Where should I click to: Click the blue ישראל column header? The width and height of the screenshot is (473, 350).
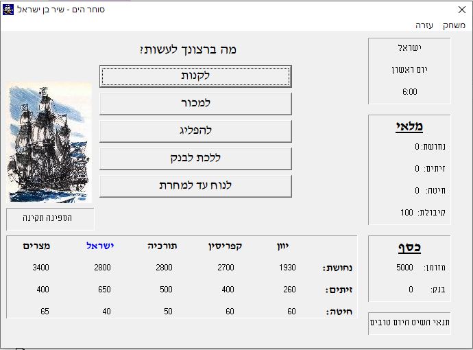point(100,246)
